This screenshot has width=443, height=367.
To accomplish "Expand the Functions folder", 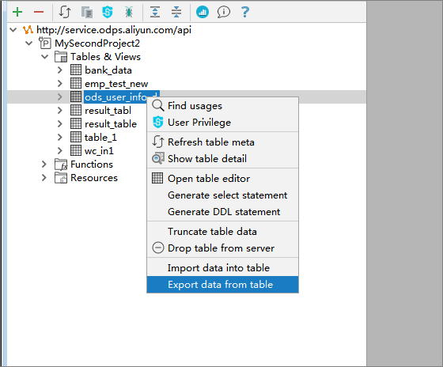I will (x=44, y=165).
